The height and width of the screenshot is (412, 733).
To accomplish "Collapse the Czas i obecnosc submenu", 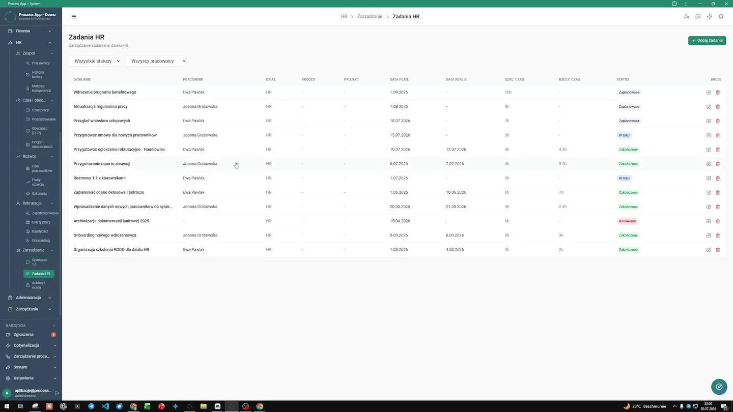I will coord(34,100).
